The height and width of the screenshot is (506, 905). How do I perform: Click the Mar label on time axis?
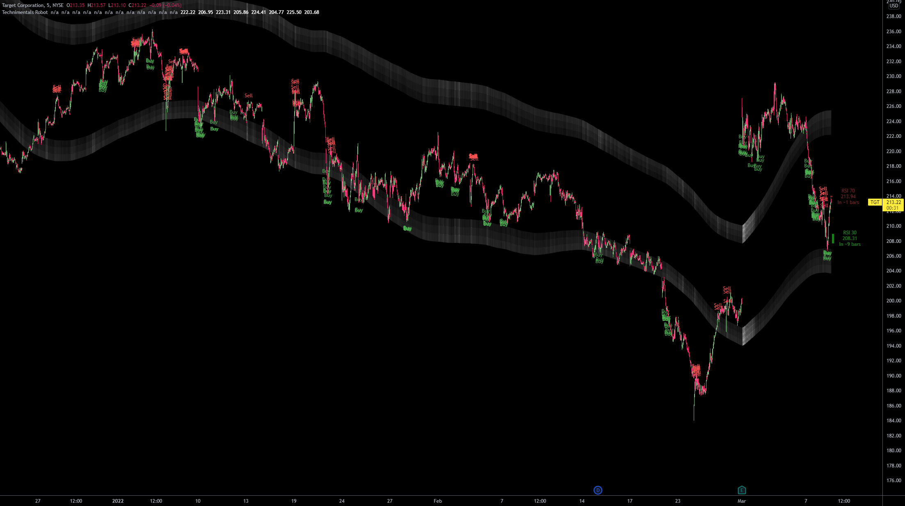(x=742, y=501)
